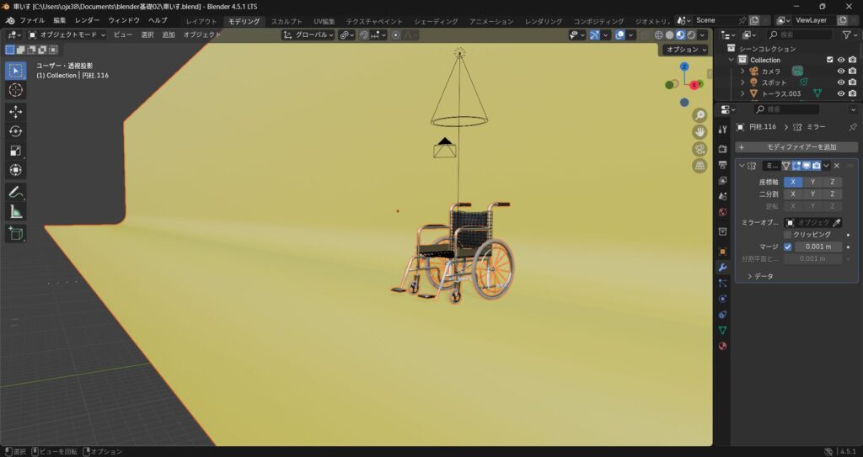863x457 pixels.
Task: Select the Scale tool in the toolbar
Action: [x=16, y=151]
